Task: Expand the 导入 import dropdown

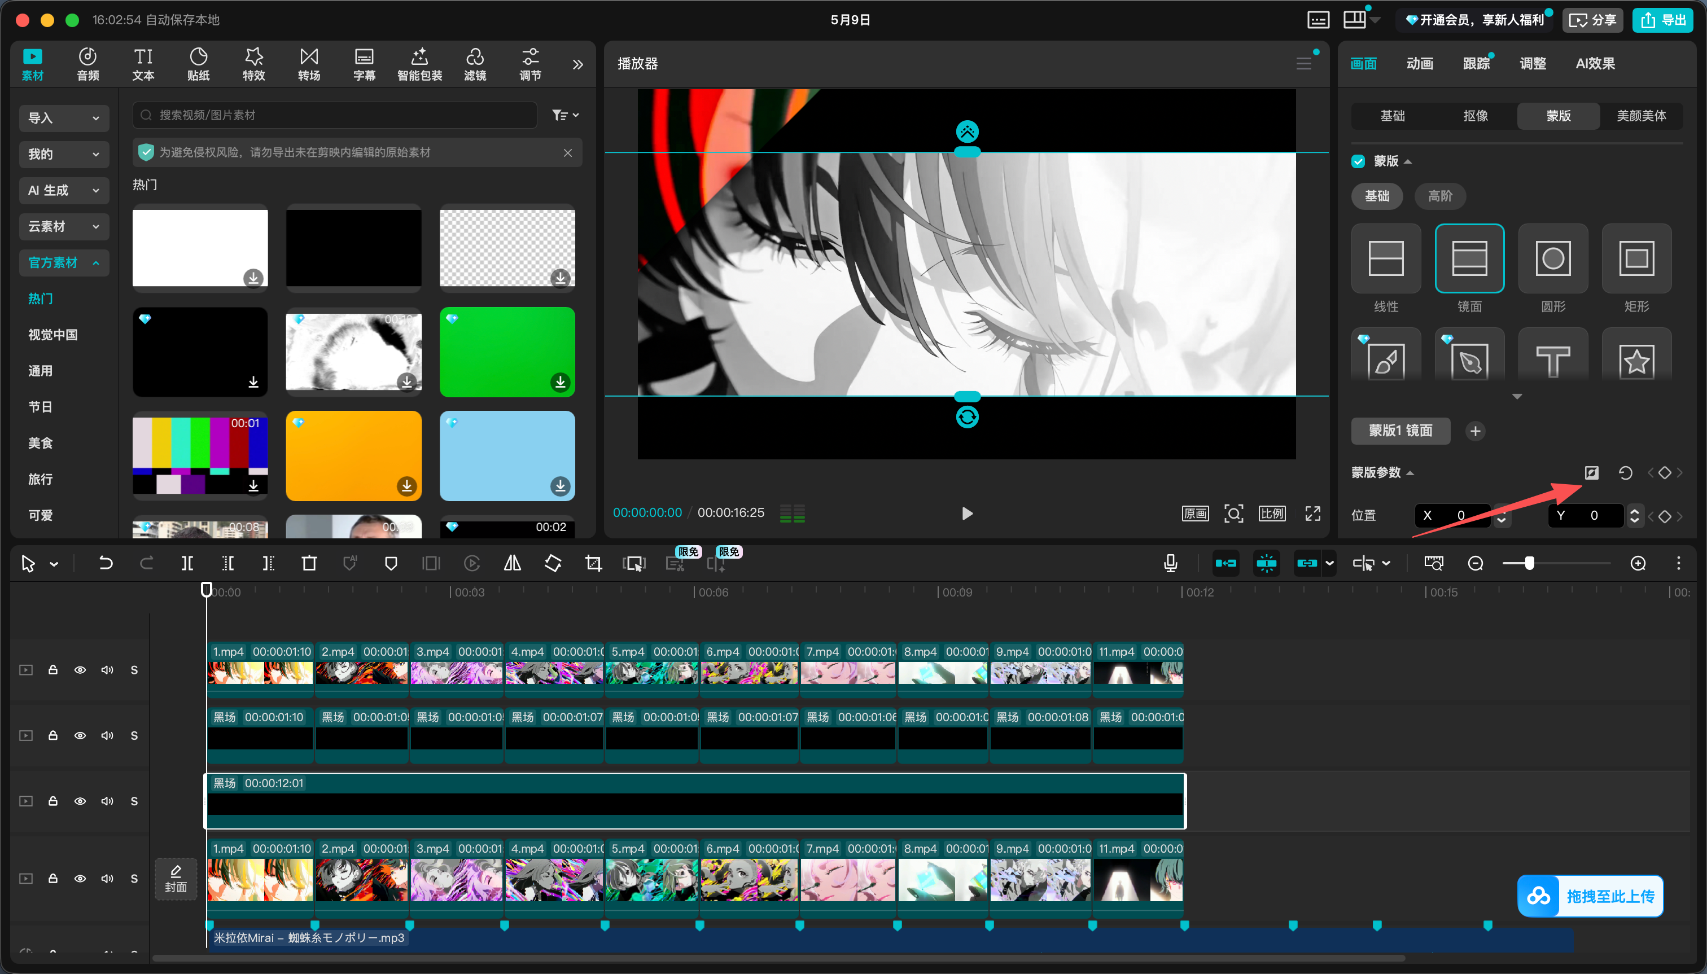Action: (x=64, y=118)
